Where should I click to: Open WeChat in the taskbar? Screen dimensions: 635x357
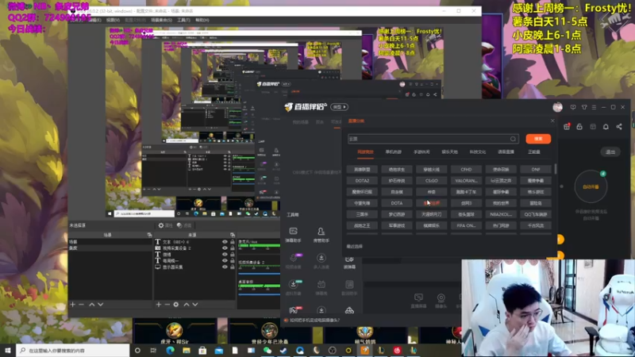click(267, 350)
